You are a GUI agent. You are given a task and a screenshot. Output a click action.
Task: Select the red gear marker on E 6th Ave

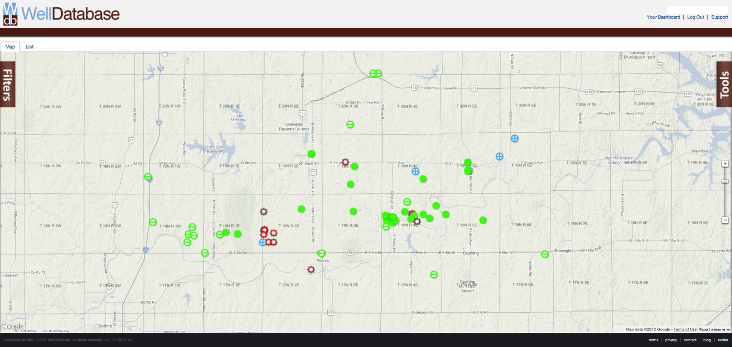345,162
